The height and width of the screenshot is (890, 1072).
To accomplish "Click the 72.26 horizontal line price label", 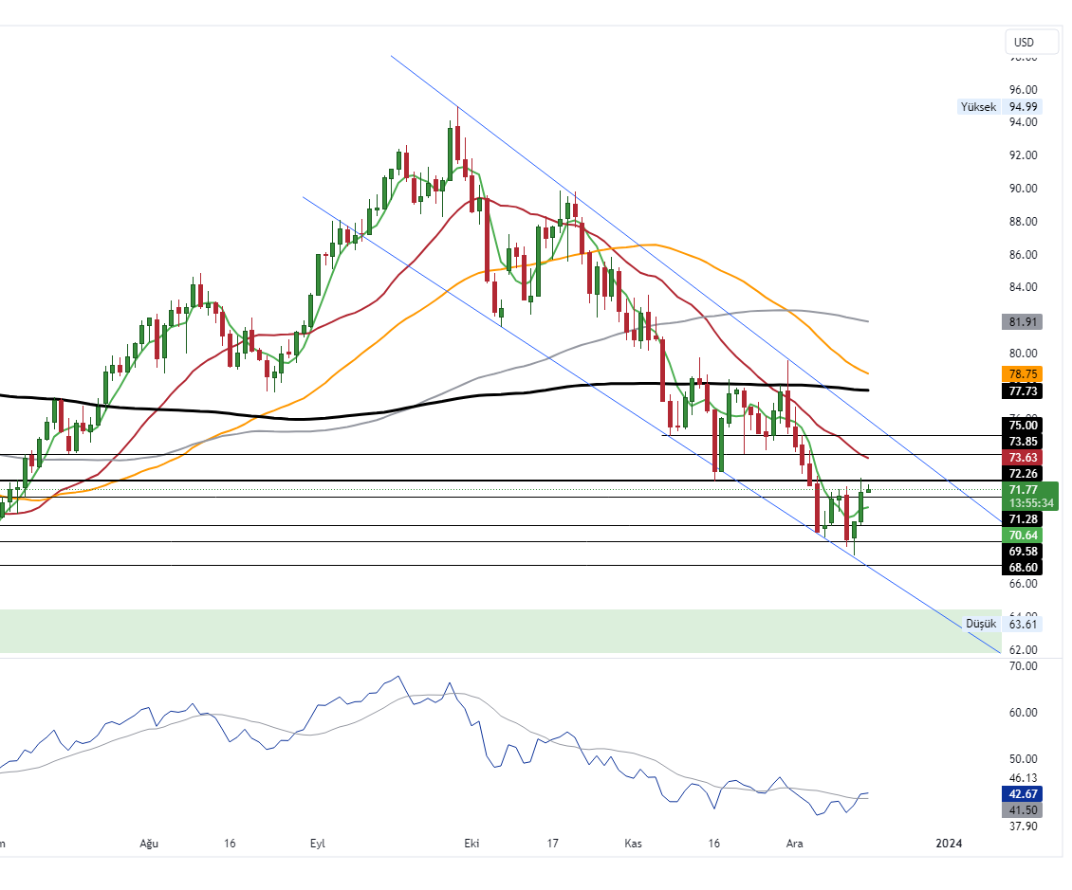I will click(1021, 473).
